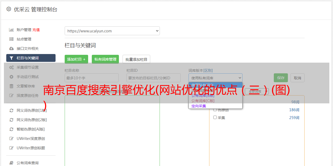The height and width of the screenshot is (166, 333).
Task: Click the 259词 count
Action: tap(294, 118)
